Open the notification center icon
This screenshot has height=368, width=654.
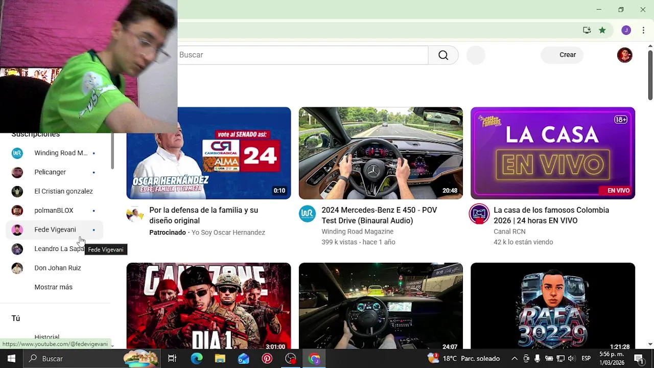tap(639, 359)
